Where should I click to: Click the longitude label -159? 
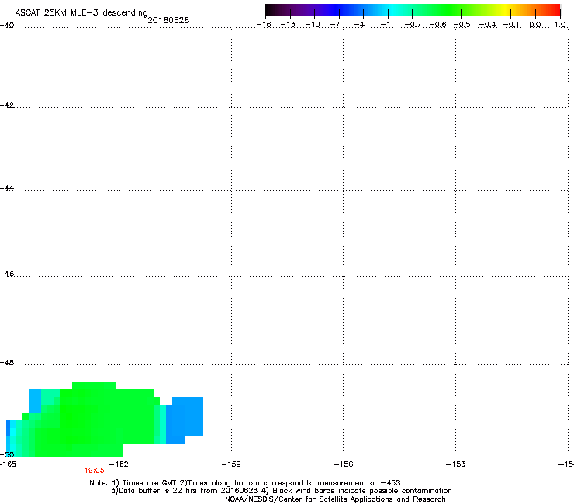(x=231, y=464)
